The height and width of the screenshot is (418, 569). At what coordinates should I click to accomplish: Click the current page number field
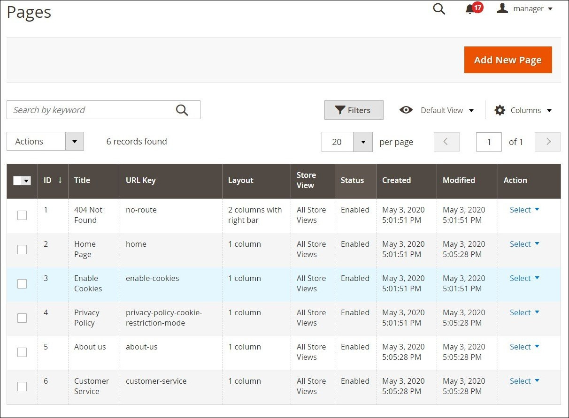click(x=489, y=142)
